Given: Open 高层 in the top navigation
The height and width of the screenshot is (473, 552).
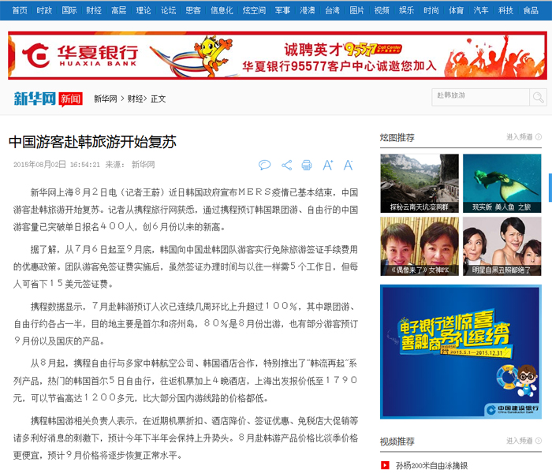Looking at the screenshot, I should [118, 10].
